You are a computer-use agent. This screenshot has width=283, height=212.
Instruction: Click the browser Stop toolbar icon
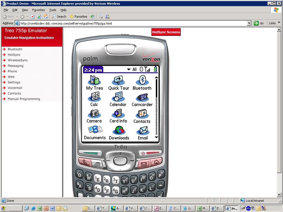[33, 17]
